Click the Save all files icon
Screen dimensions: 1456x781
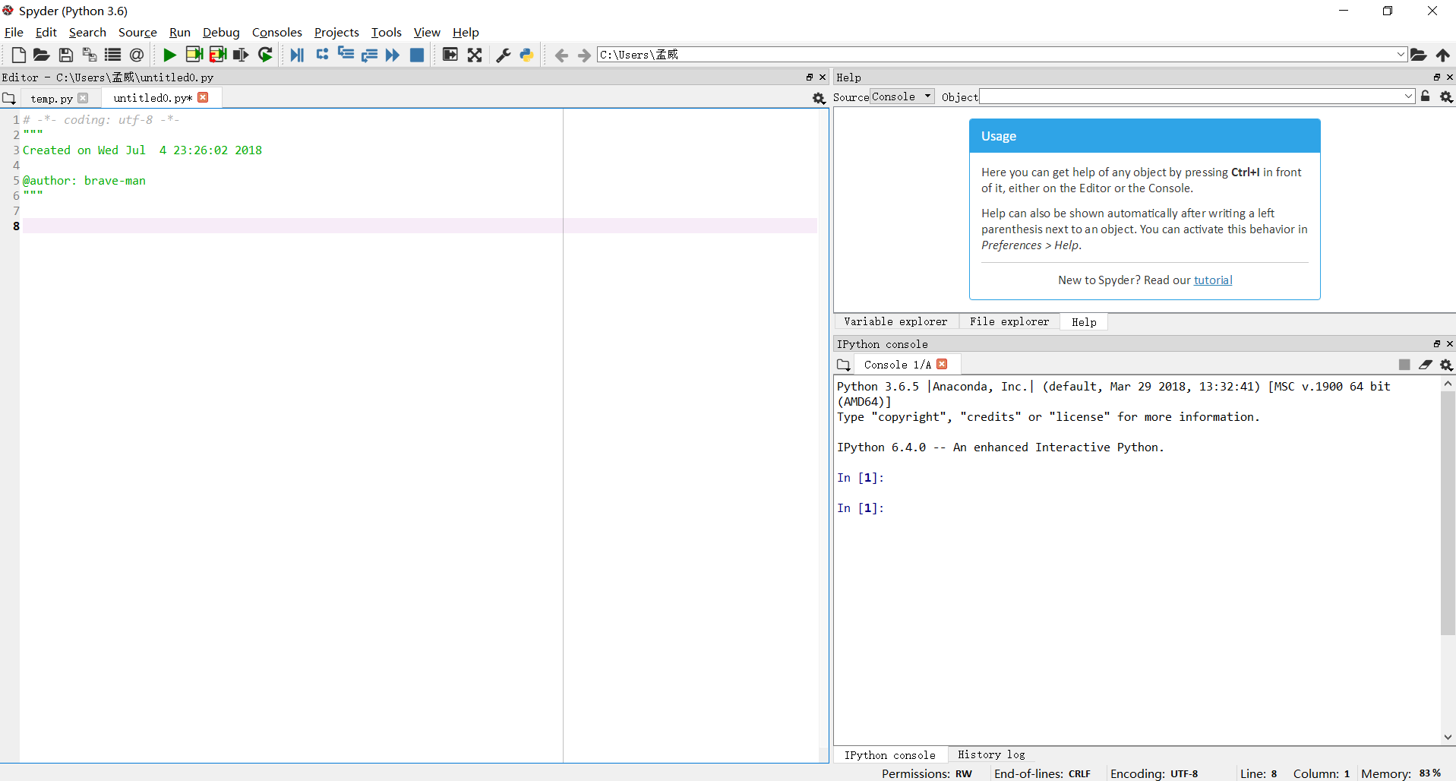click(90, 55)
